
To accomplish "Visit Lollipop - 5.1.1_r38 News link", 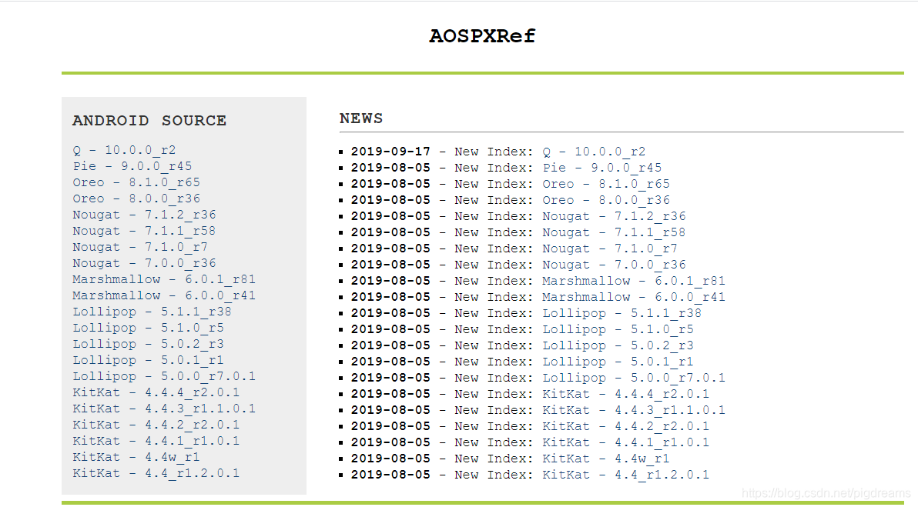I will coord(621,313).
